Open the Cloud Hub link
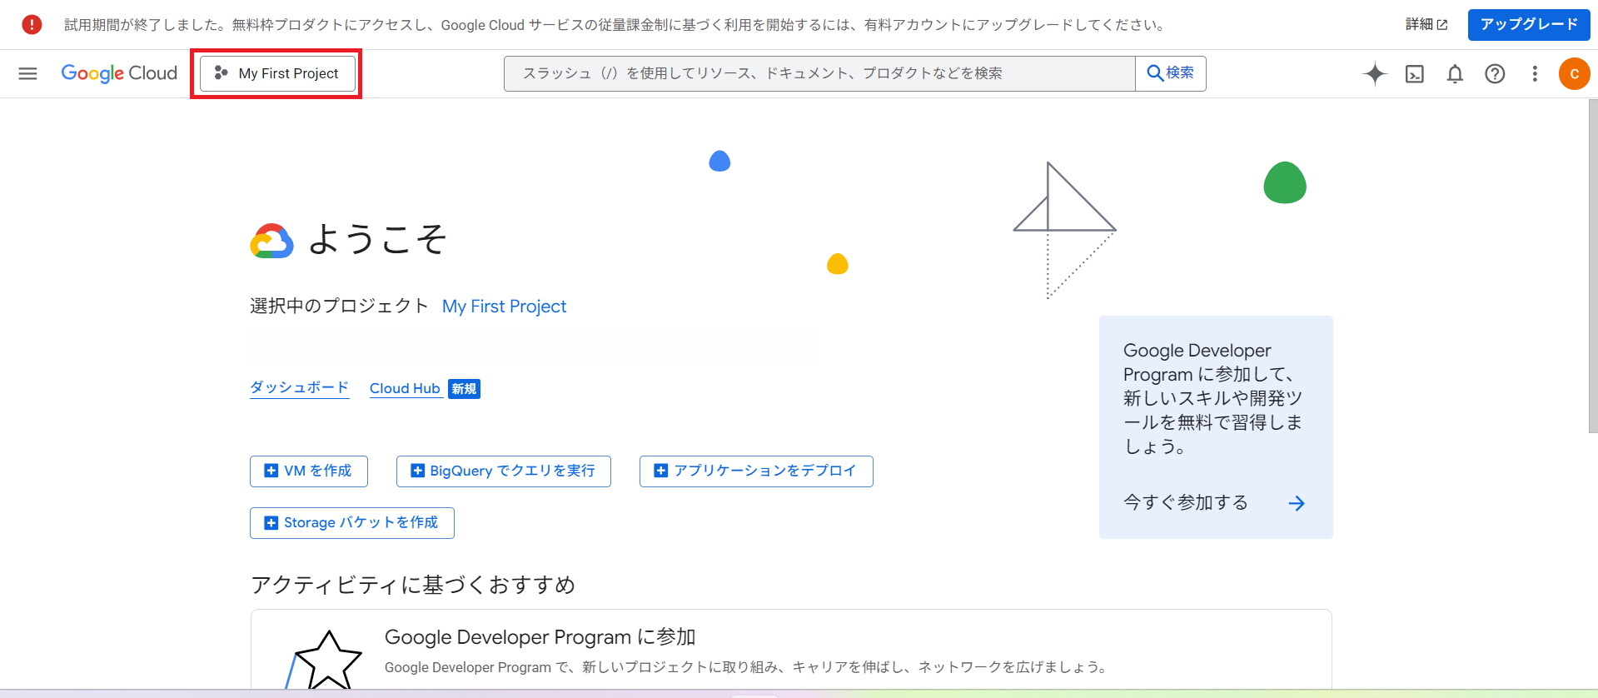Viewport: 1598px width, 698px height. tap(405, 389)
